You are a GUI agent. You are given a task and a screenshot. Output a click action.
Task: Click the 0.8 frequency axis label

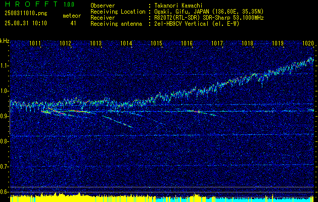[4, 141]
